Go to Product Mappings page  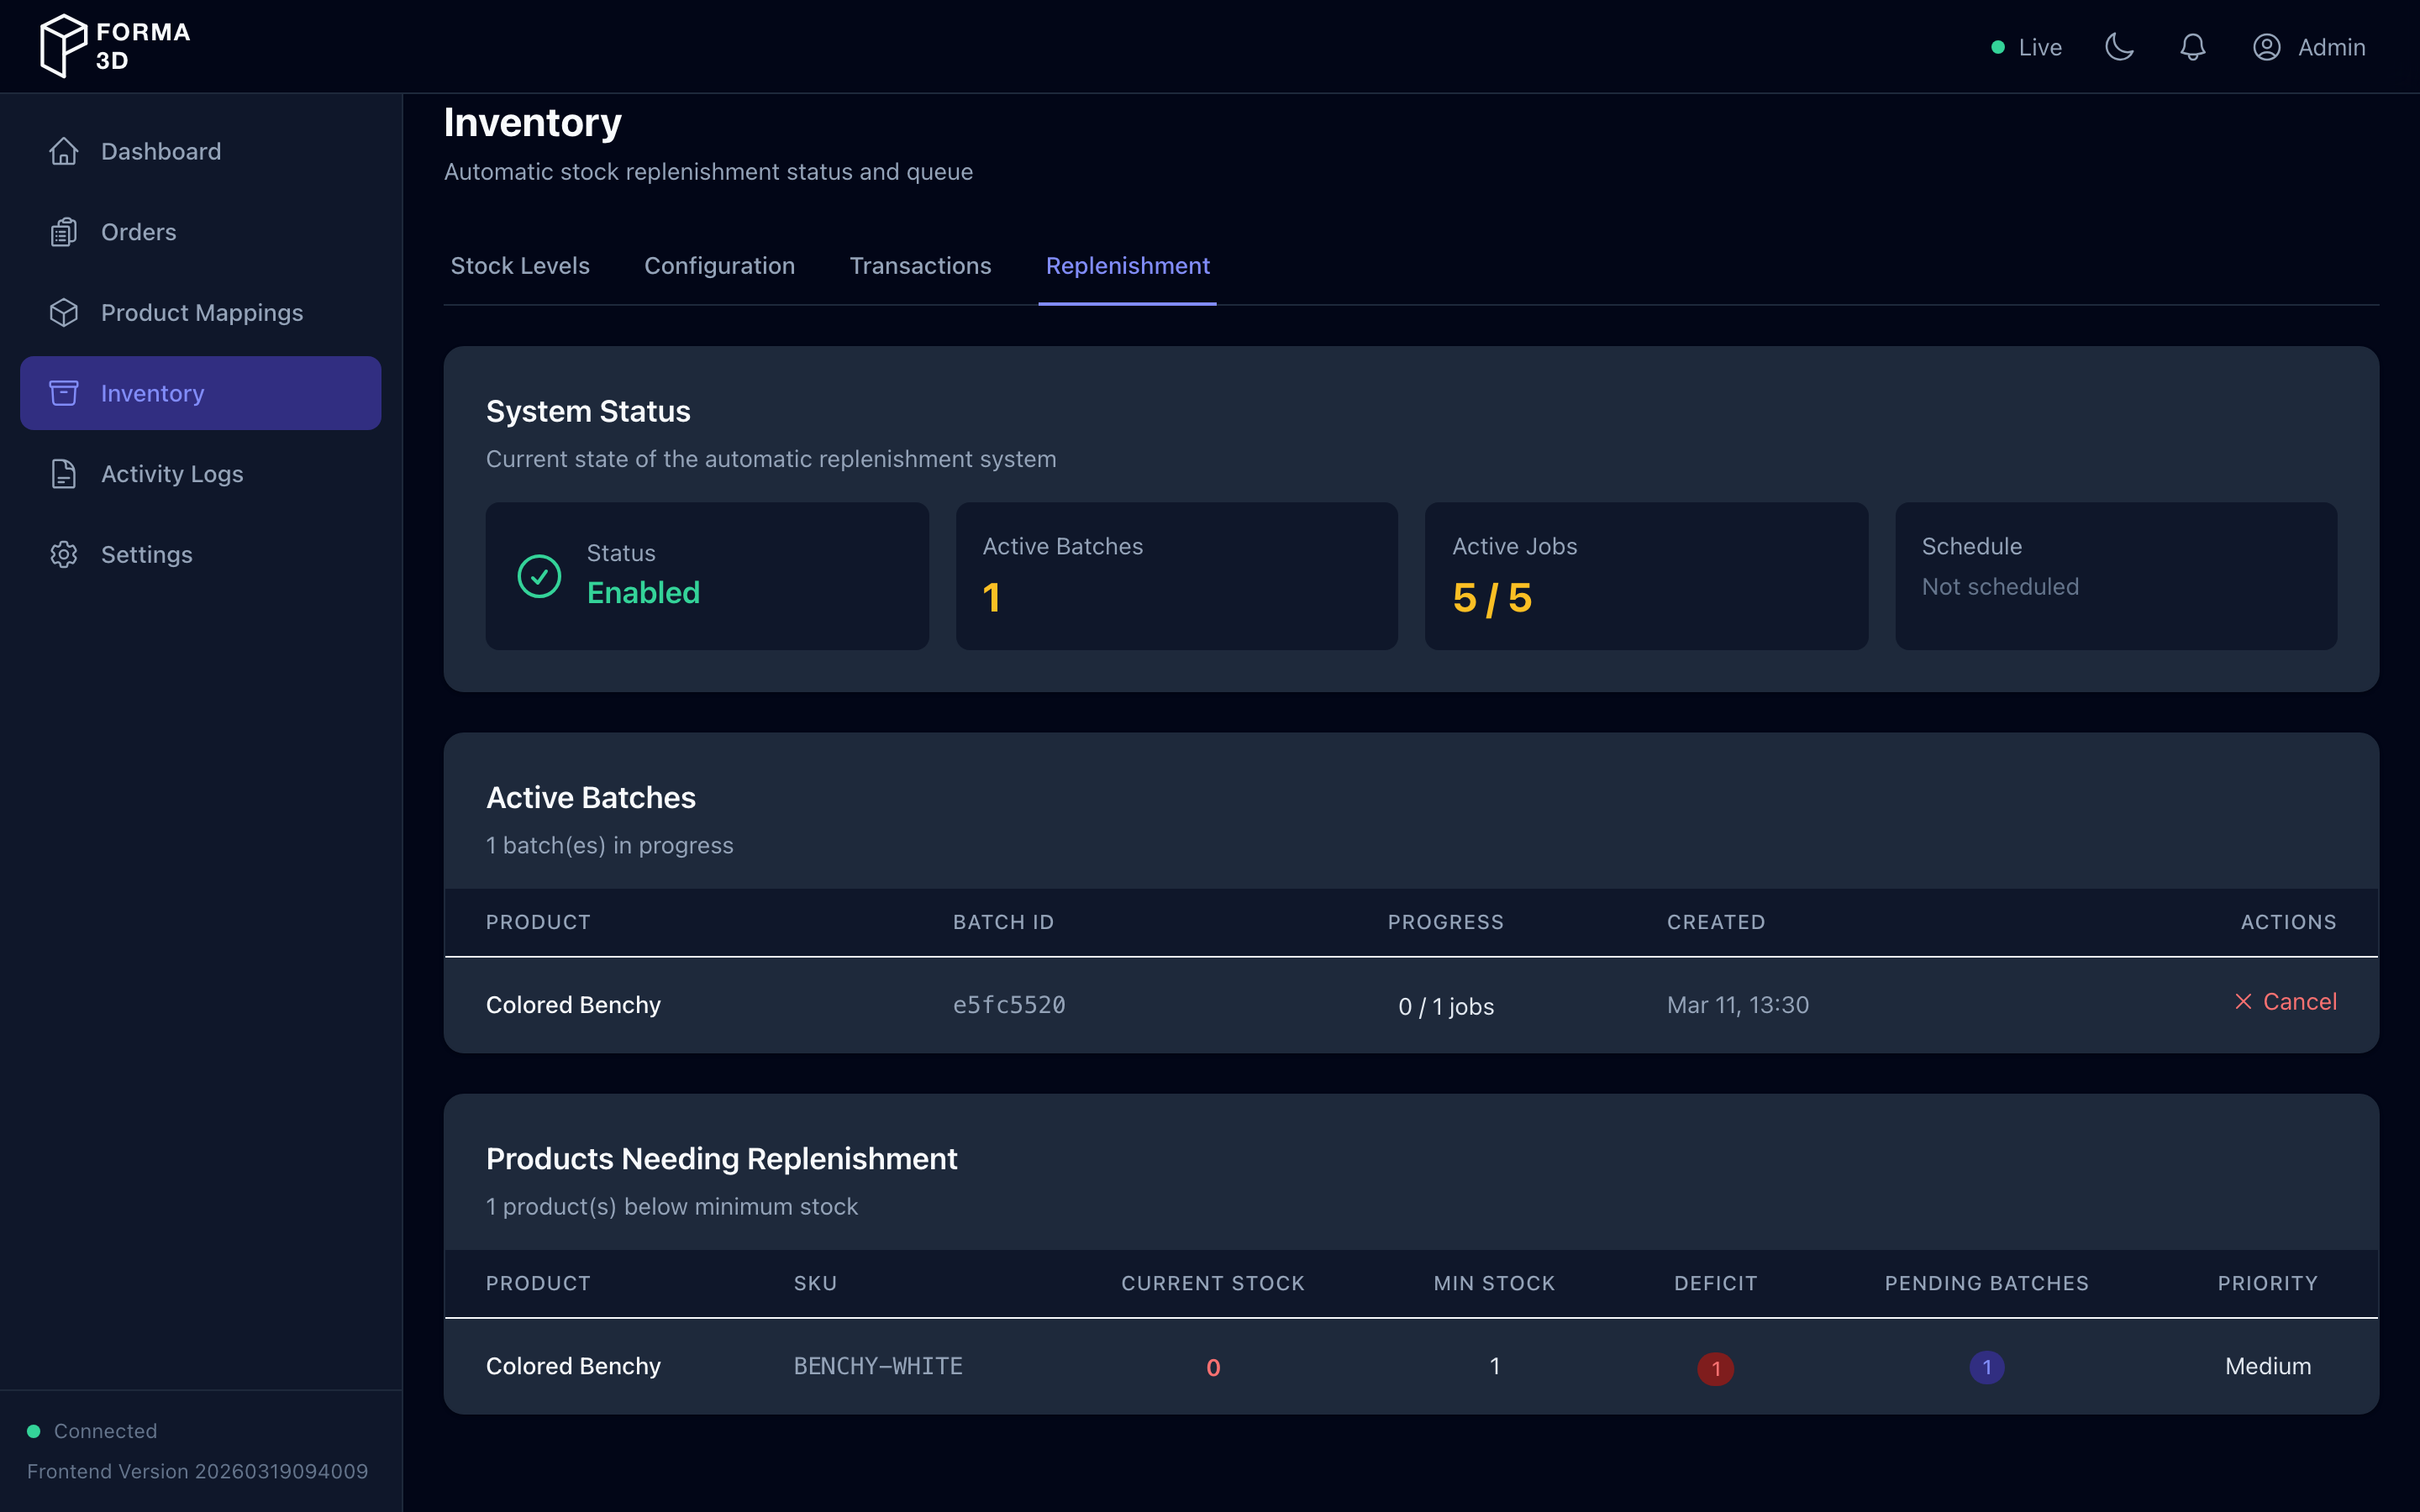[201, 313]
